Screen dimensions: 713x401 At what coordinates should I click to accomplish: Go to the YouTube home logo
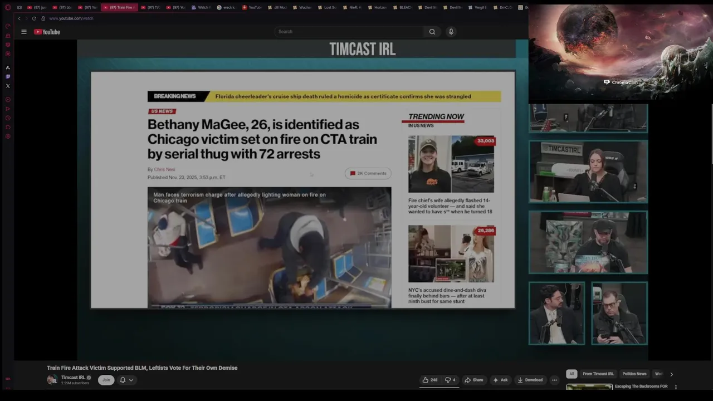47,32
